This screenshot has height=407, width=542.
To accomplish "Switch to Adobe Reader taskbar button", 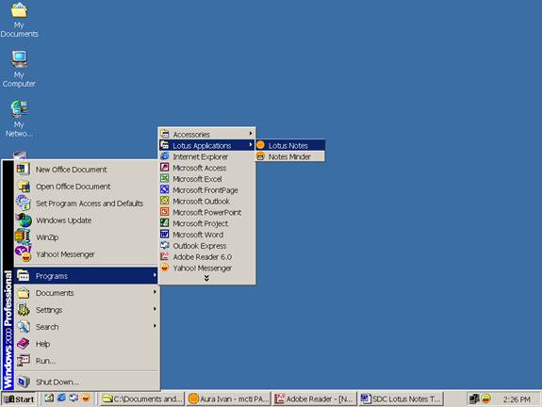I will click(x=315, y=399).
